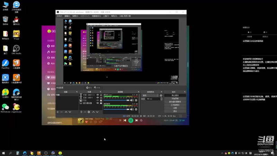Toggle lock on 文本 (GDI+) 2 source
This screenshot has height=156, width=277.
[x=101, y=95]
